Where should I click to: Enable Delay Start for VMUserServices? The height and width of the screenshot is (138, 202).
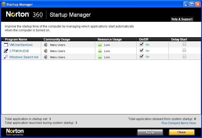coord(184,44)
